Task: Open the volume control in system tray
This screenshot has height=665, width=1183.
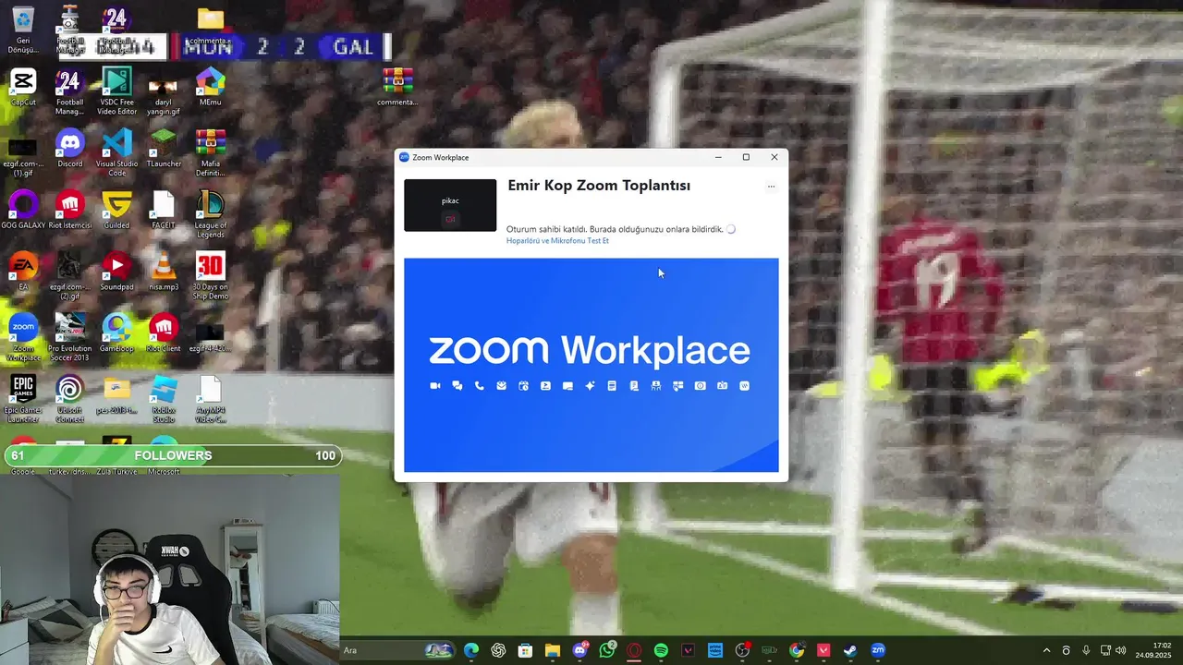Action: 1121,650
